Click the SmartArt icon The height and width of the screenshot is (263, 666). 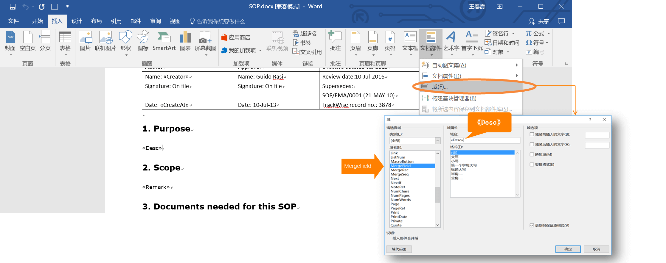click(164, 41)
